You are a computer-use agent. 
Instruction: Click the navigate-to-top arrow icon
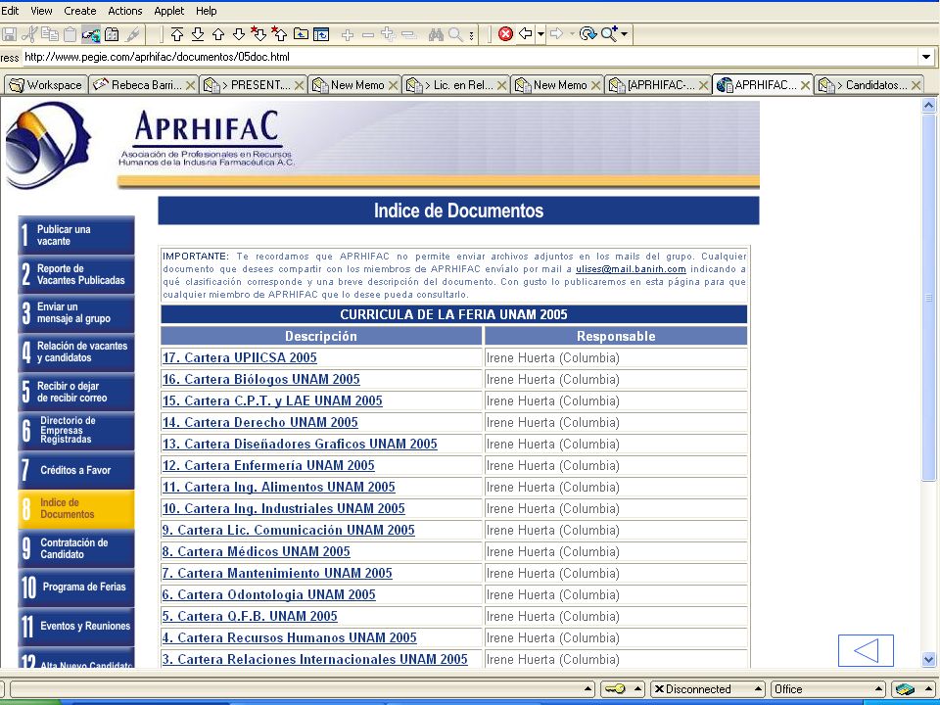point(177,34)
